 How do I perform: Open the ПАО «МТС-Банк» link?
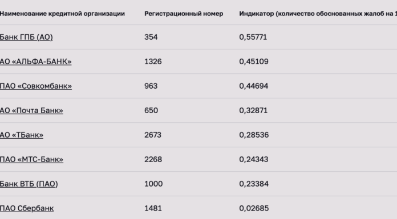[x=31, y=159]
